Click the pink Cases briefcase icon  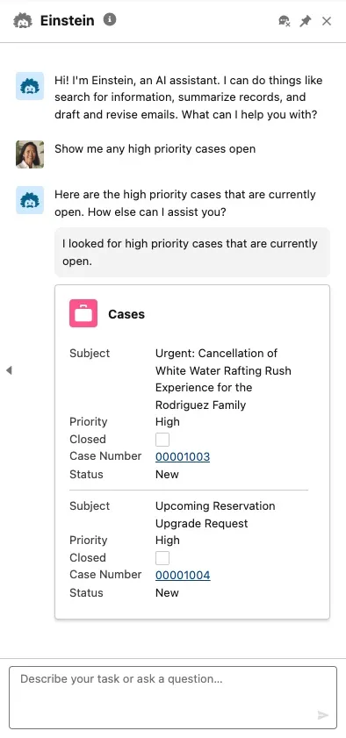[x=83, y=313]
